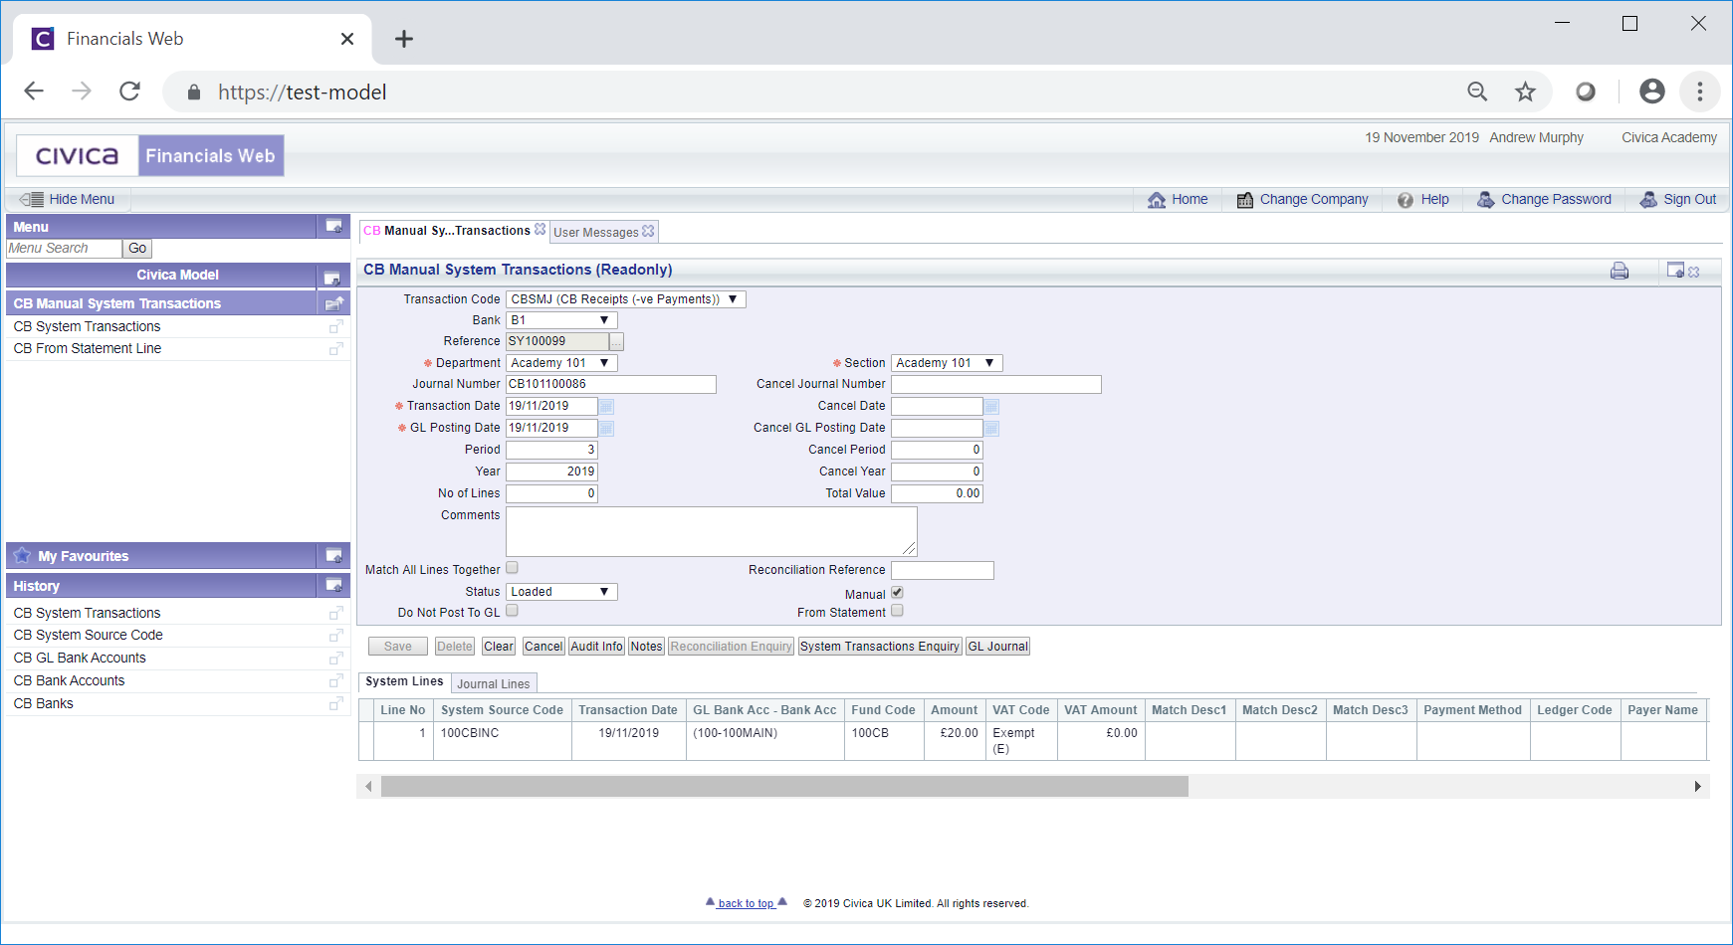The width and height of the screenshot is (1733, 945).
Task: Open the Section Academy 101 dropdown
Action: pos(947,363)
